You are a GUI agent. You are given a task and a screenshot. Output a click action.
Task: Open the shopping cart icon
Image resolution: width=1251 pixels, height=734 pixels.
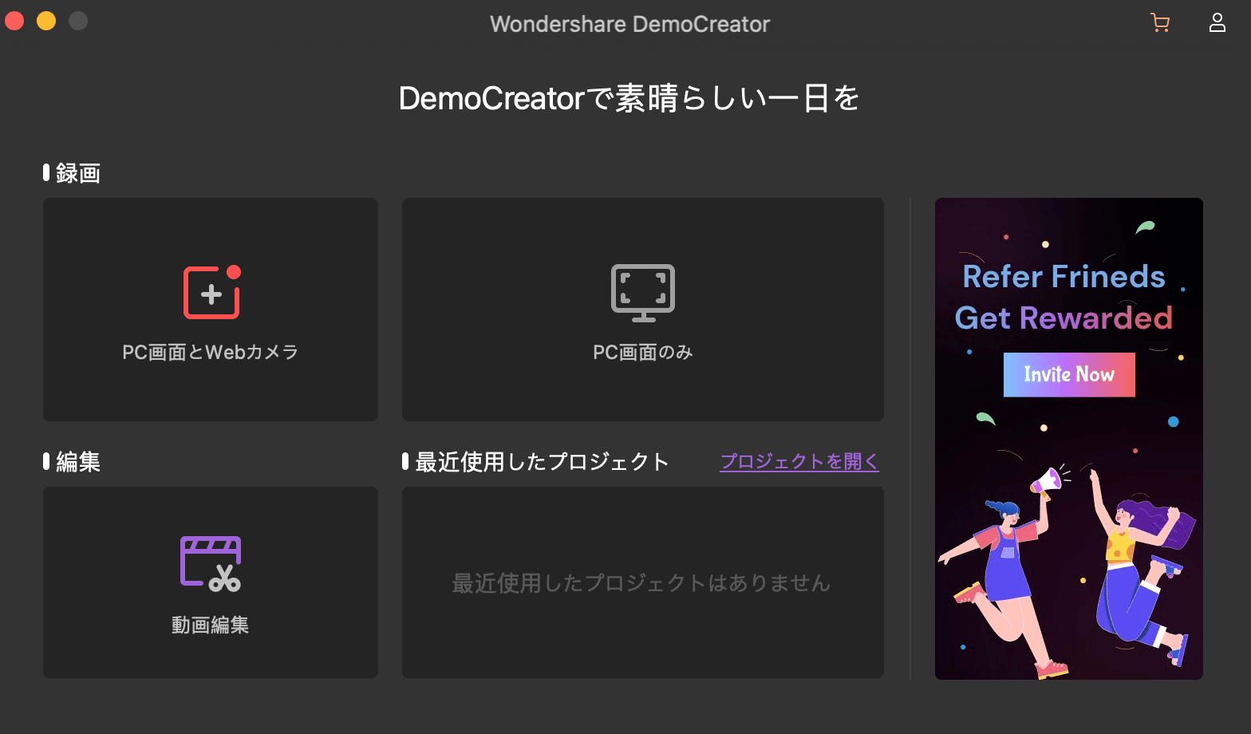pyautogui.click(x=1160, y=22)
